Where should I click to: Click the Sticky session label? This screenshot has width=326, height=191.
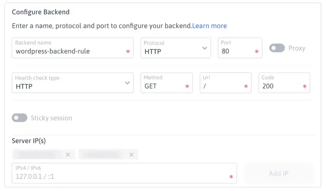click(51, 118)
